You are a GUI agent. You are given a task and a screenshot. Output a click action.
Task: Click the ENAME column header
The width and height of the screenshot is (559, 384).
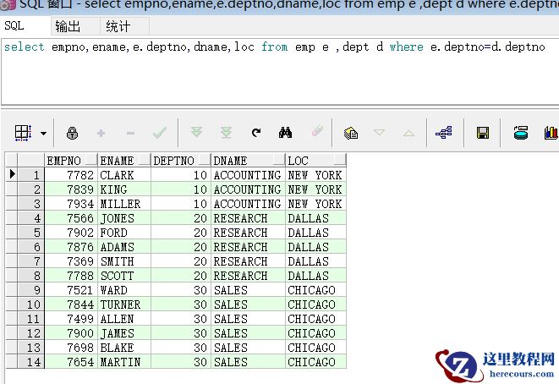(123, 160)
